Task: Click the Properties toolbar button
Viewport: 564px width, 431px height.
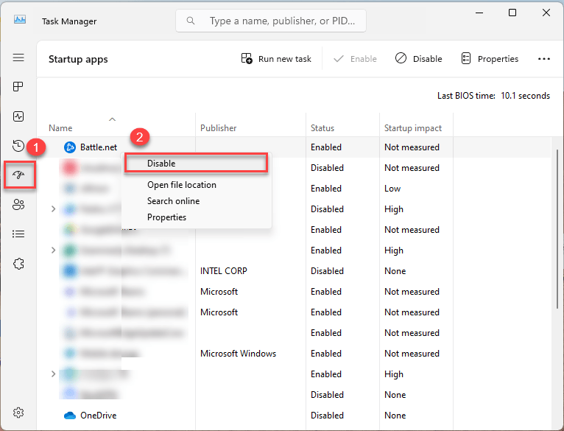Action: tap(490, 59)
